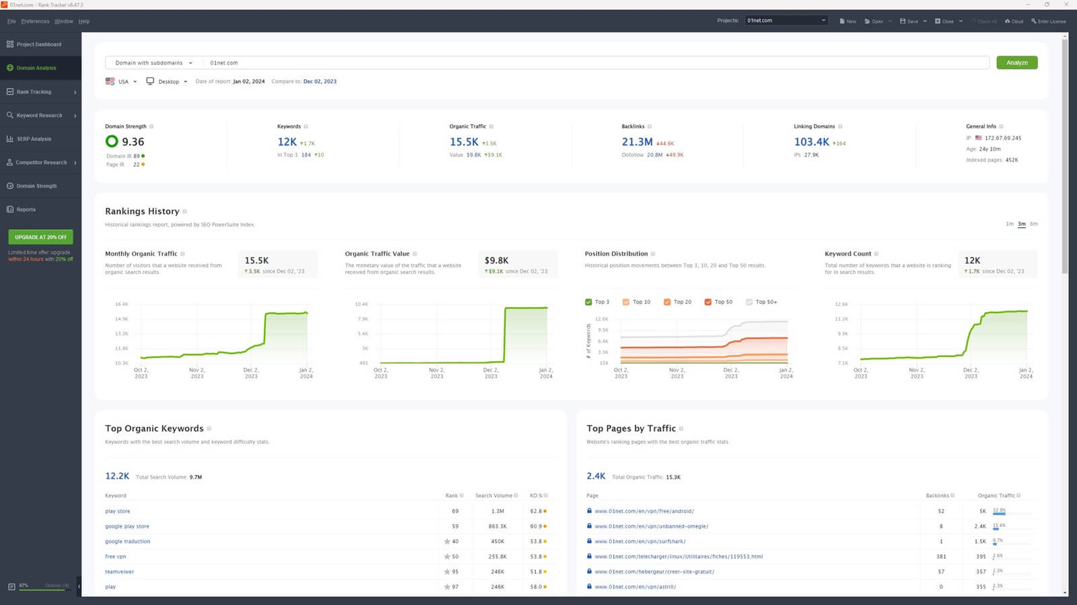Click Enter License key icon
Viewport: 1077px width, 605px height.
1034,21
